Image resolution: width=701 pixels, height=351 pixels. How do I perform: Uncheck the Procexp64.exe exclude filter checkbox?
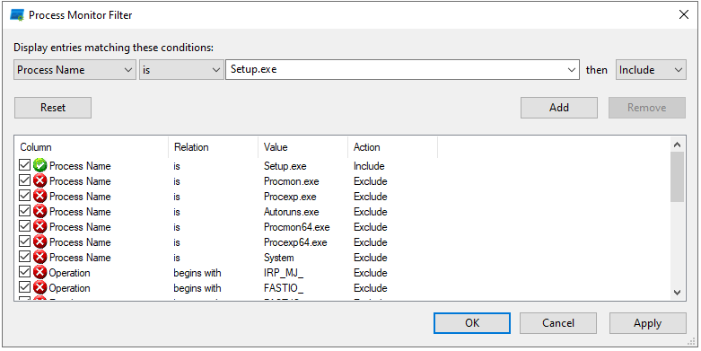click(x=25, y=241)
